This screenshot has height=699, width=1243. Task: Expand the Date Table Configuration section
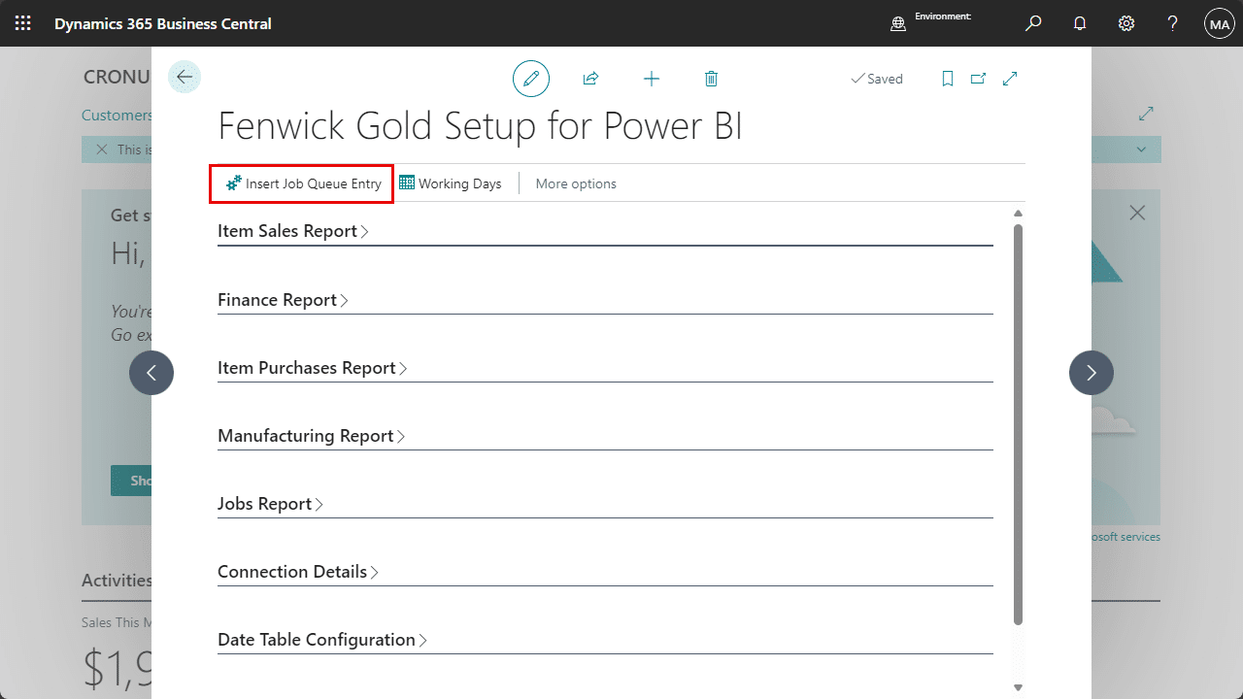(322, 640)
